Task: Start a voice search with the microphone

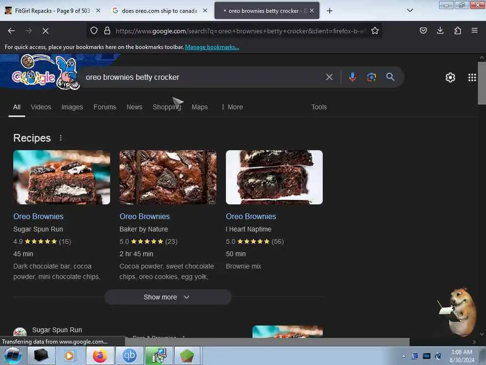Action: [353, 77]
